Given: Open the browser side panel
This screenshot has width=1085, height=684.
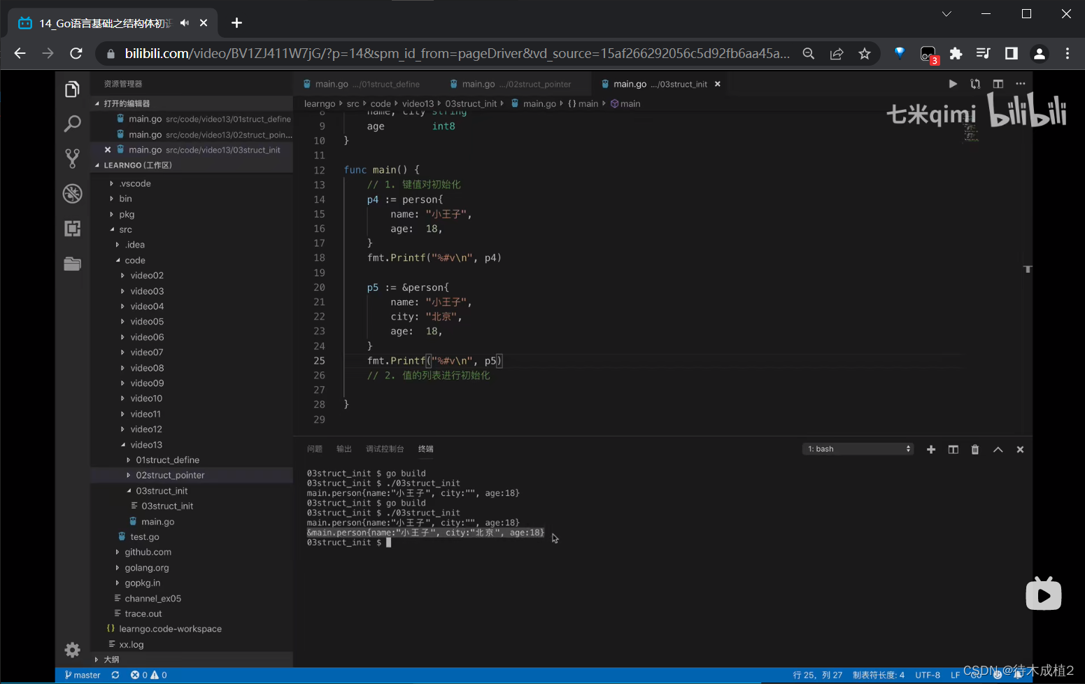Looking at the screenshot, I should click(1012, 53).
